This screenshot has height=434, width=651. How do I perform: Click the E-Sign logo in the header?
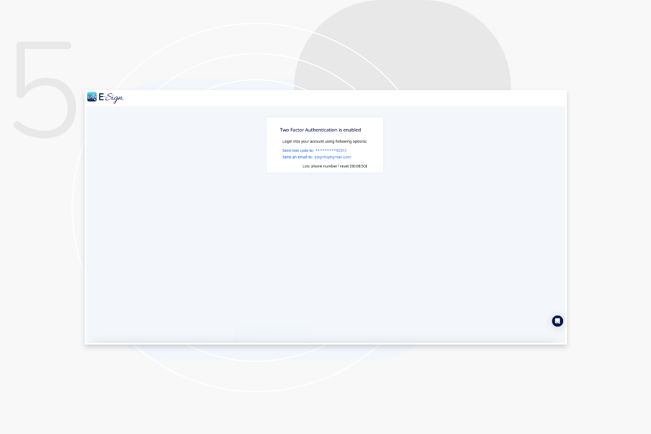pyautogui.click(x=105, y=98)
